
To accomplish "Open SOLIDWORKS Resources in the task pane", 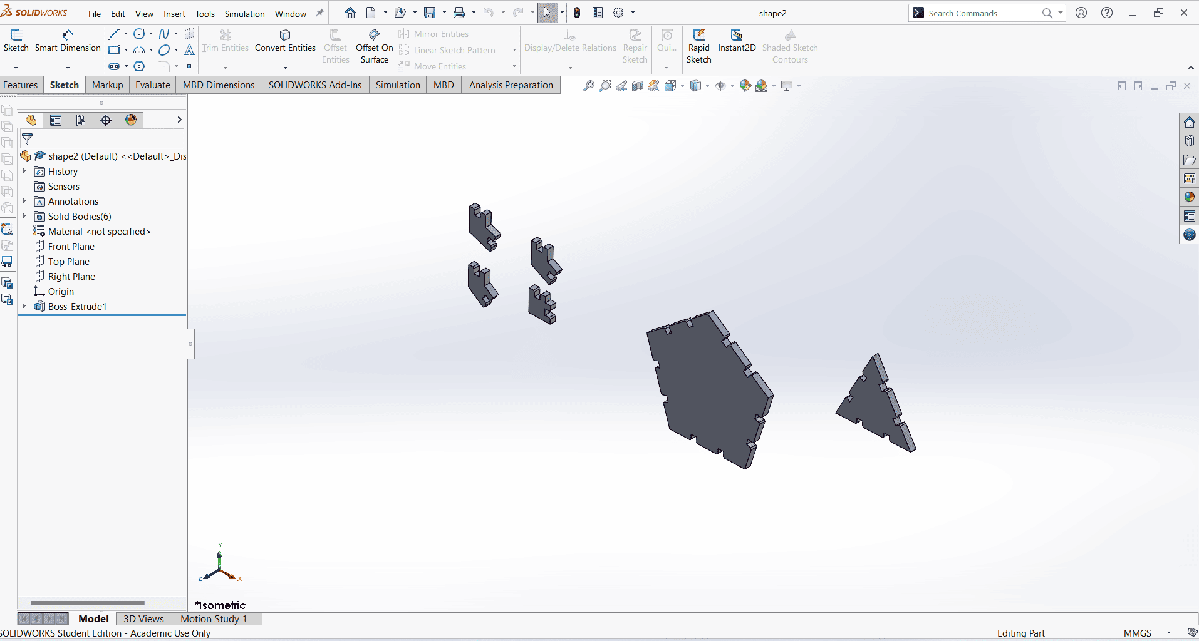I will [x=1189, y=122].
